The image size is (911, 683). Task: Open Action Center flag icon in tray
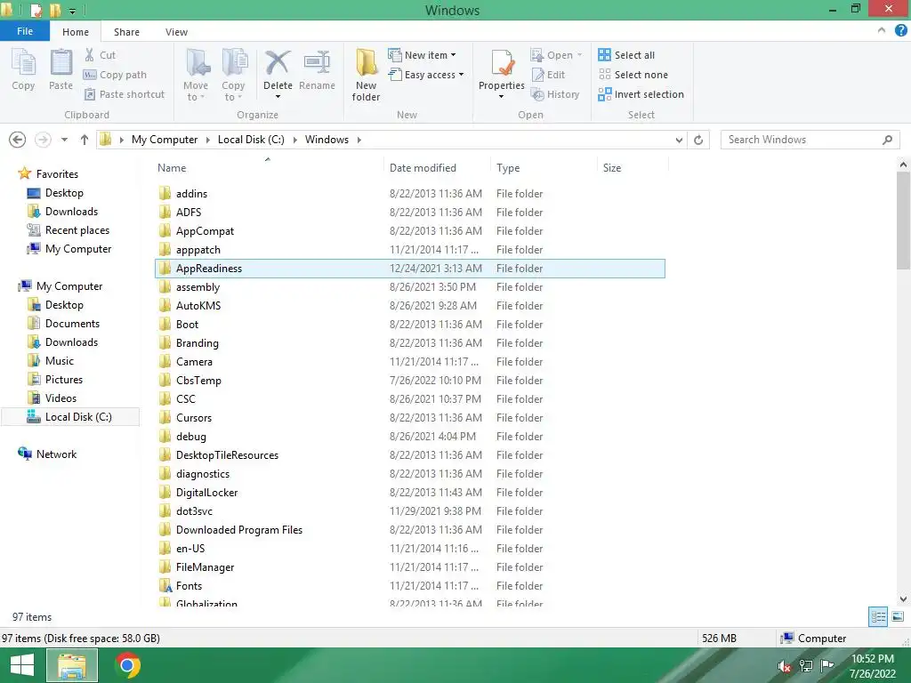826,665
